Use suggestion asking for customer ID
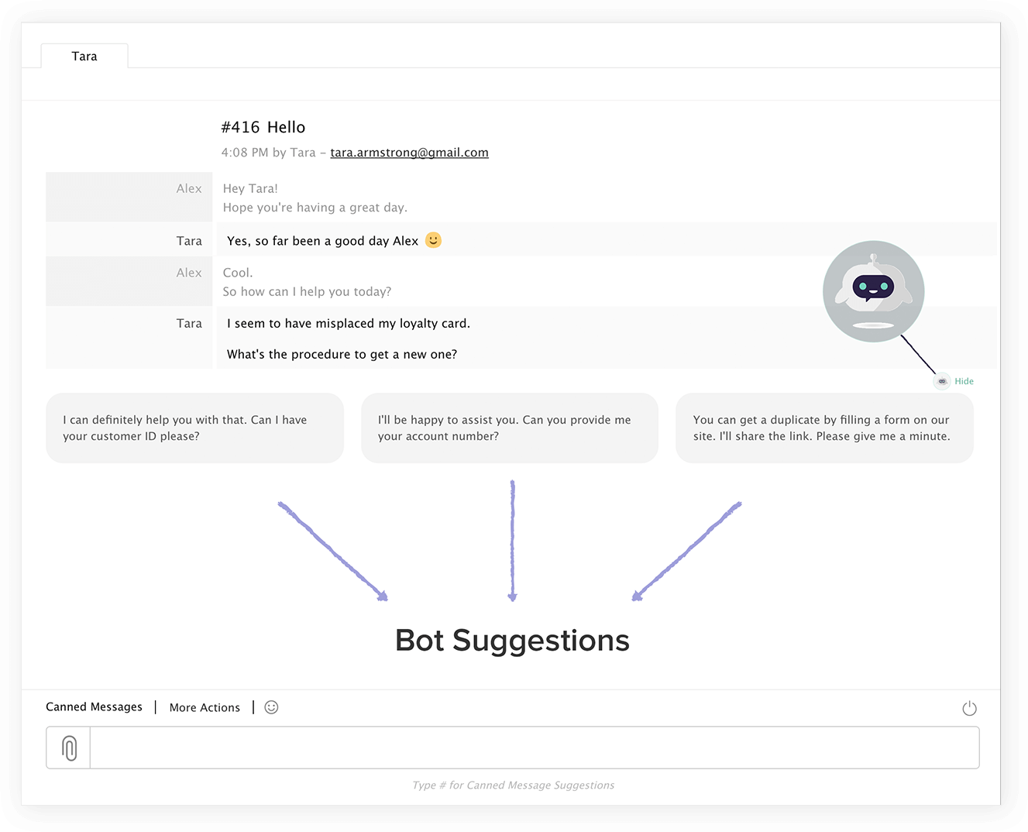This screenshot has width=1028, height=832. [x=194, y=428]
